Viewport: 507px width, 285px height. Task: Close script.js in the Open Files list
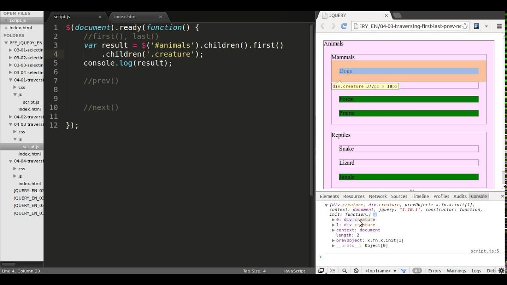[6, 21]
